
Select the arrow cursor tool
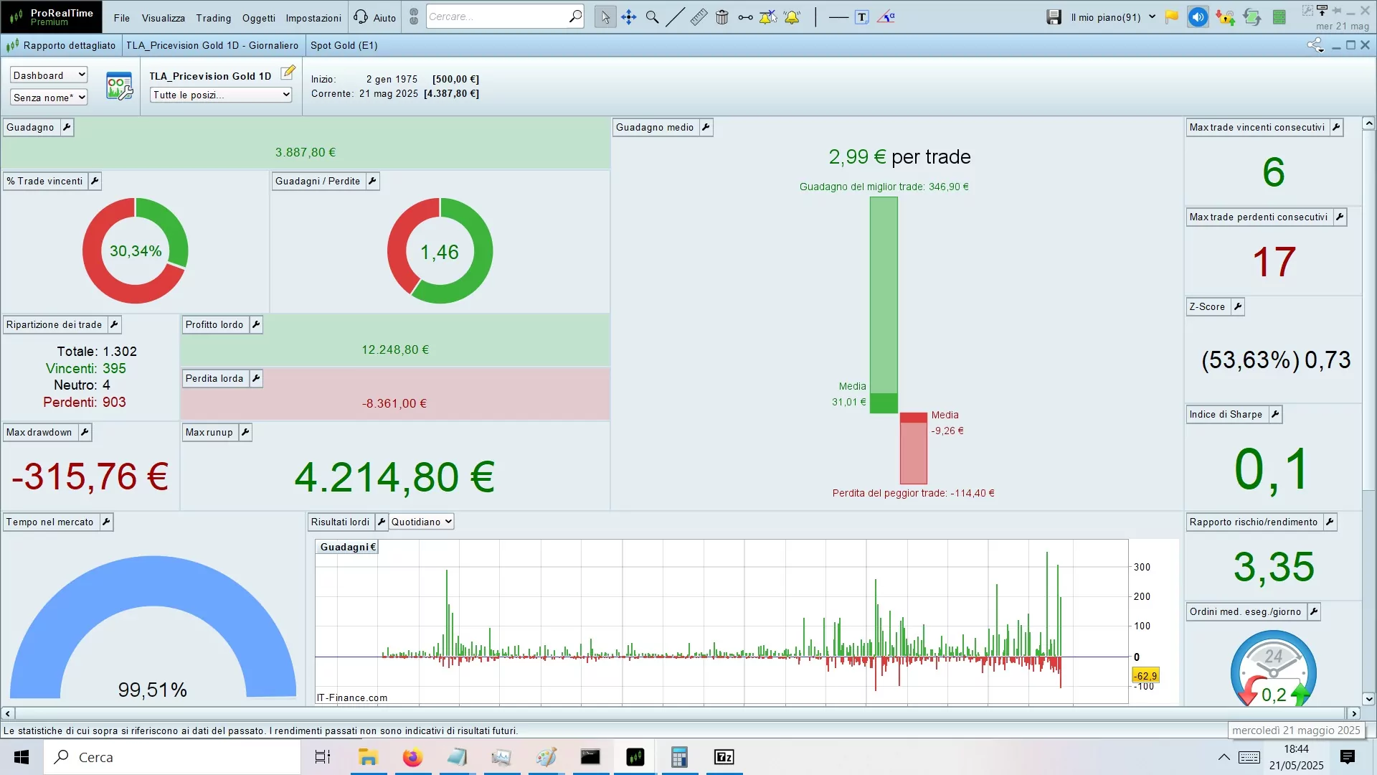(605, 17)
